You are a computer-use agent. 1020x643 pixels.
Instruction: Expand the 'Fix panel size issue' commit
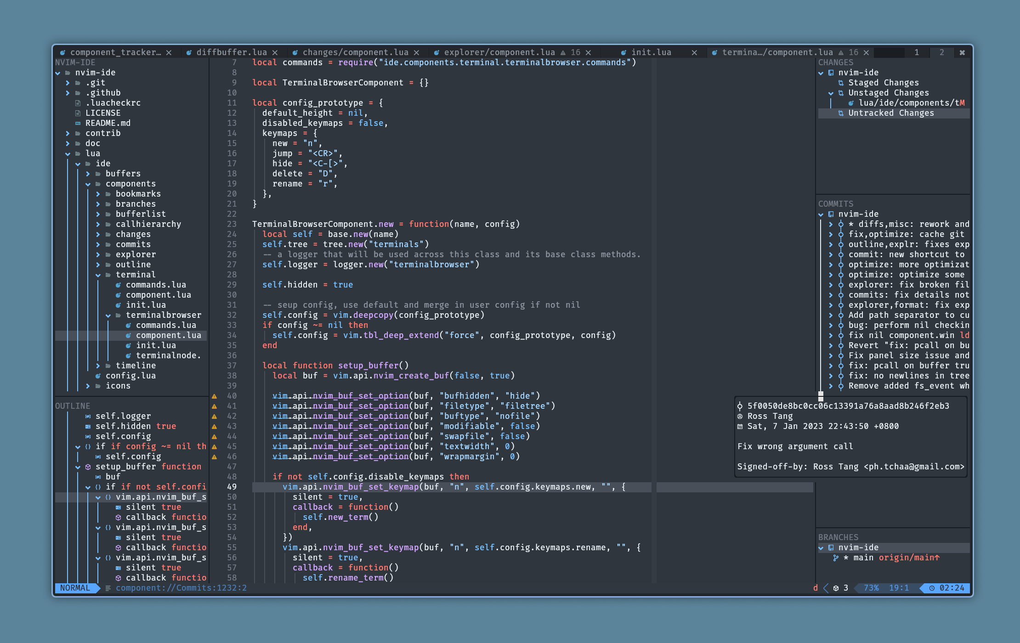point(831,355)
